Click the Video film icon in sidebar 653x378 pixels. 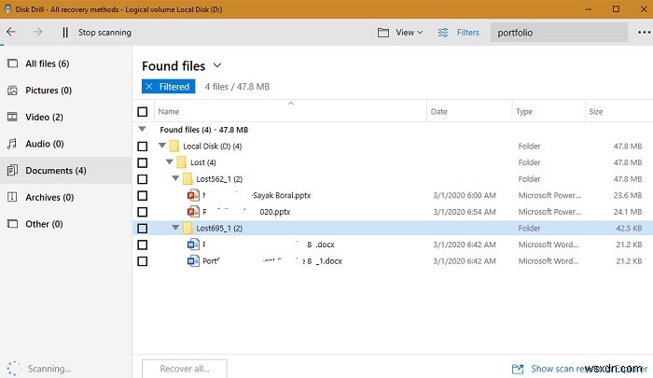pyautogui.click(x=12, y=117)
